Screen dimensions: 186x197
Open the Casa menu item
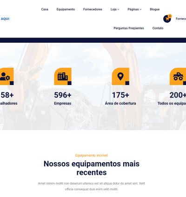45,9
